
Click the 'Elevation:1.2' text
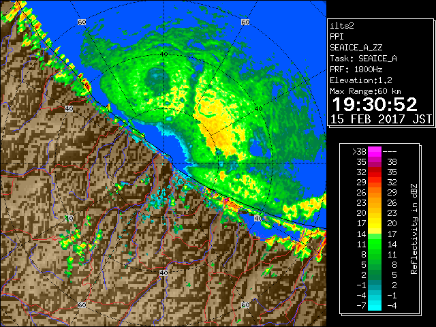pos(361,80)
